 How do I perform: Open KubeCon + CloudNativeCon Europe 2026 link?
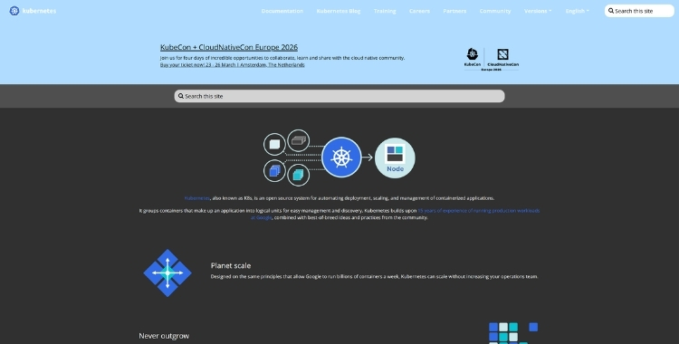tap(229, 47)
